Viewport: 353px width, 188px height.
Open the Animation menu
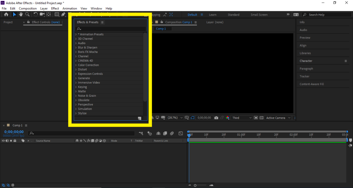click(x=70, y=8)
